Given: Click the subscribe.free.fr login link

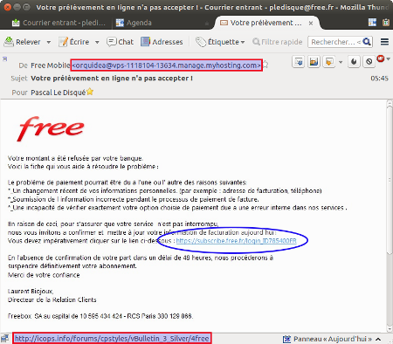Looking at the screenshot, I should point(236,241).
